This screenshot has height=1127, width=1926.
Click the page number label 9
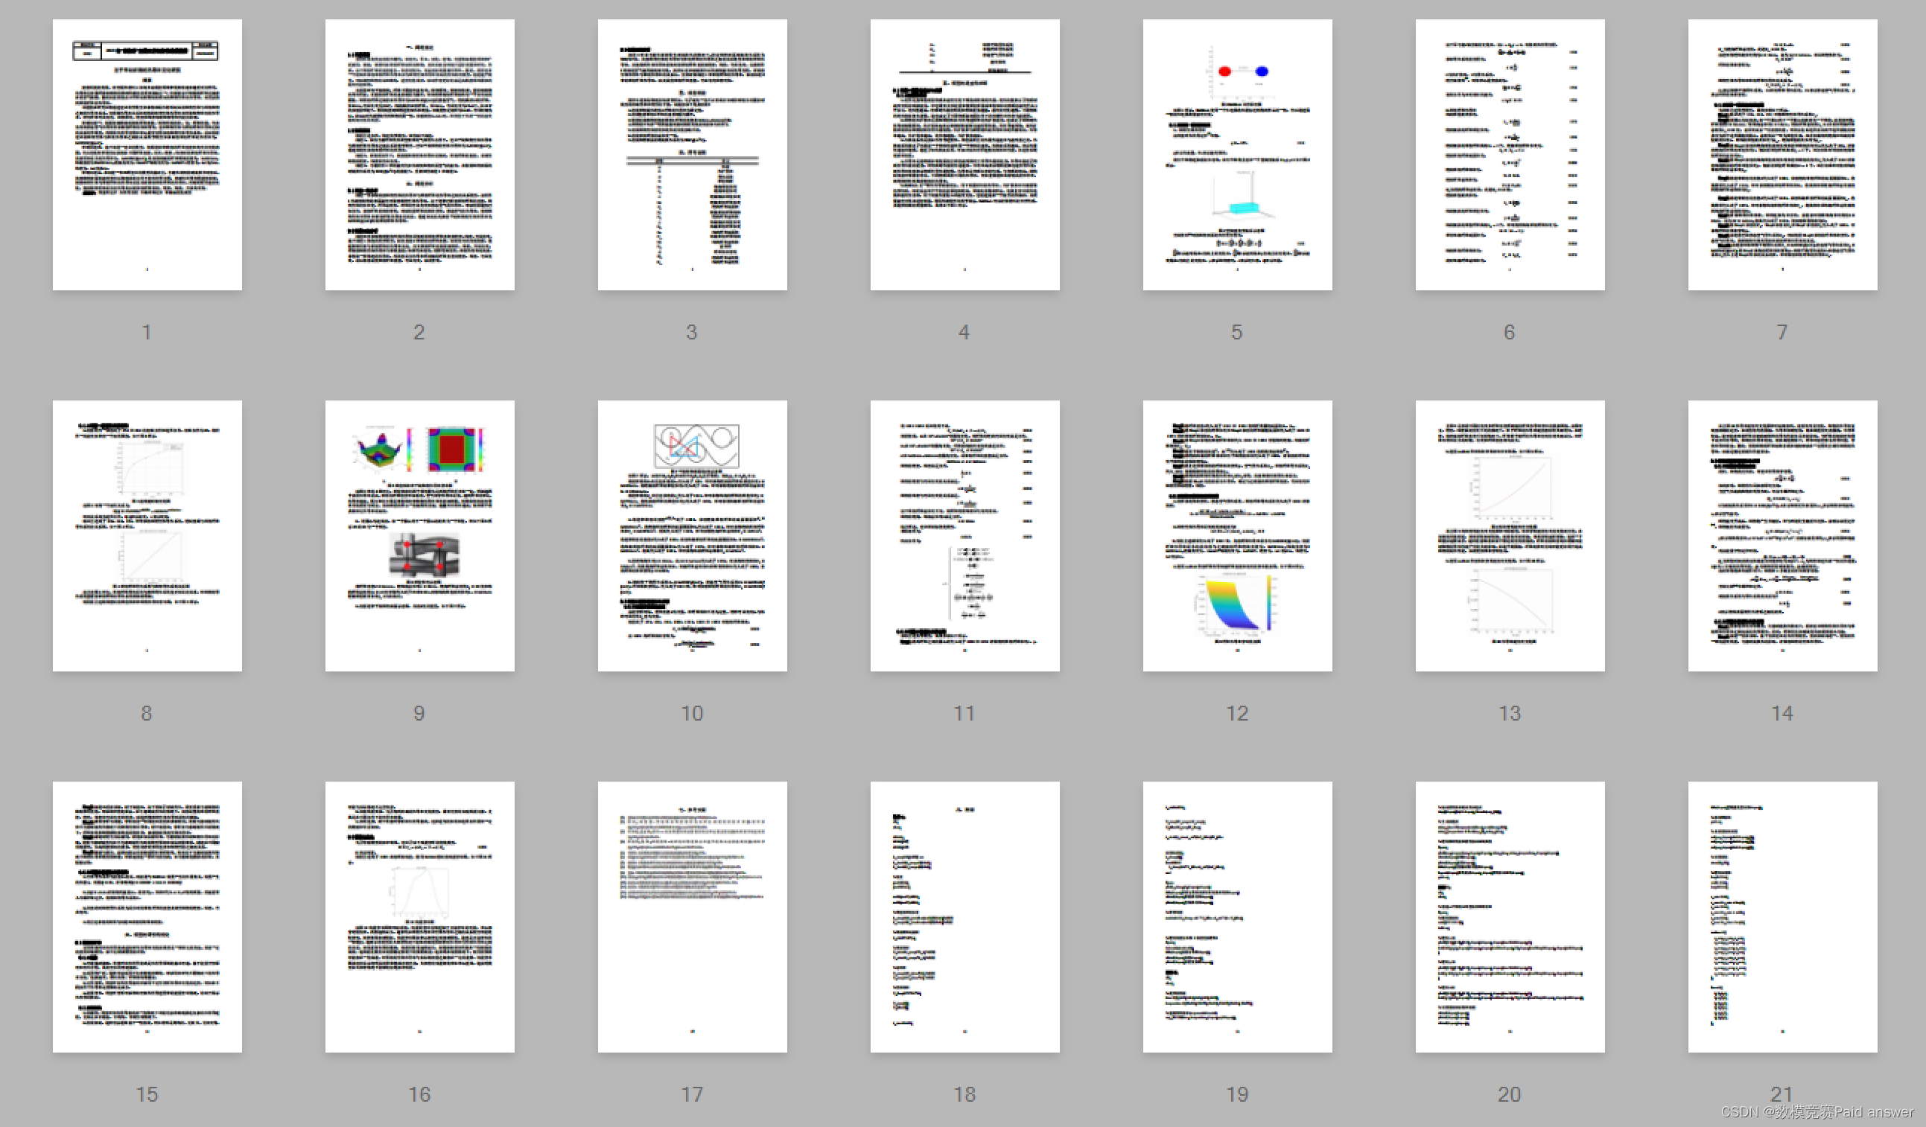point(419,714)
